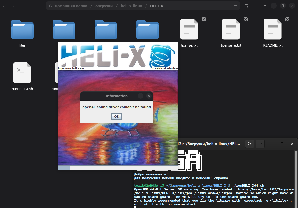This screenshot has width=298, height=208.
Task: Minimize the terminal window
Action: (272, 144)
